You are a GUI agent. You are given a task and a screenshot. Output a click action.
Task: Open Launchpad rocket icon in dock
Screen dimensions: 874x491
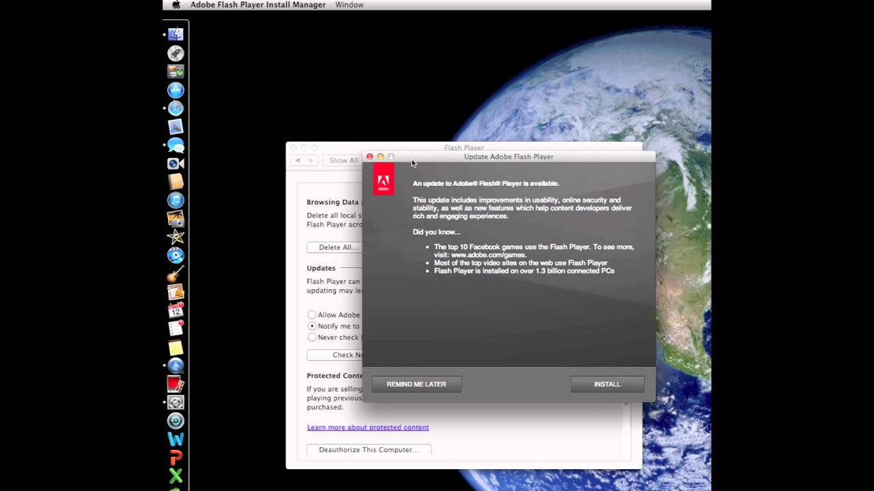click(x=175, y=53)
